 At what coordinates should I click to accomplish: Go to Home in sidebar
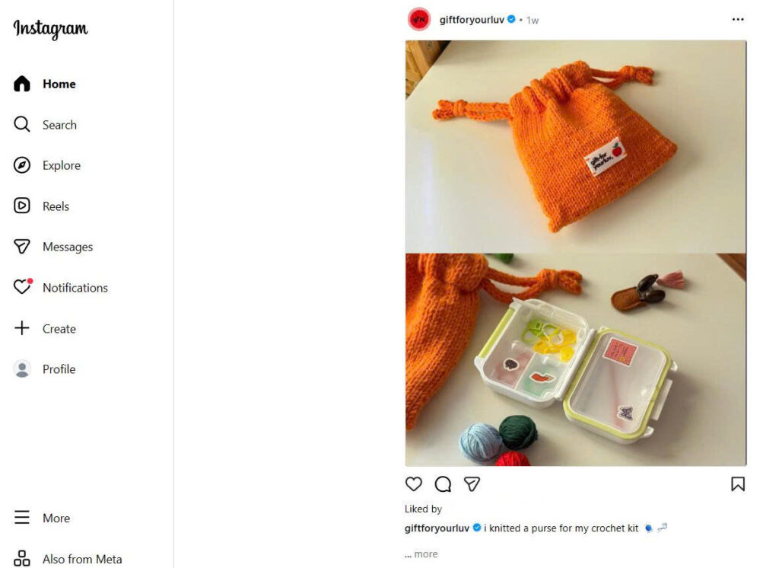click(x=23, y=84)
